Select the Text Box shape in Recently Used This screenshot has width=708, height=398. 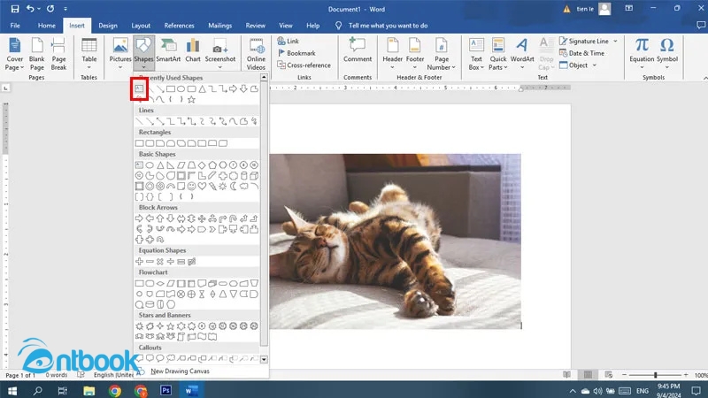[x=139, y=89]
